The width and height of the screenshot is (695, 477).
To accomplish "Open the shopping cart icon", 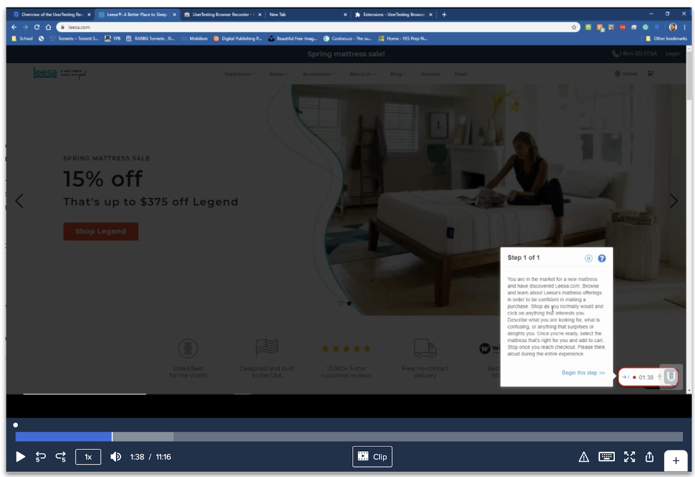I will point(650,74).
